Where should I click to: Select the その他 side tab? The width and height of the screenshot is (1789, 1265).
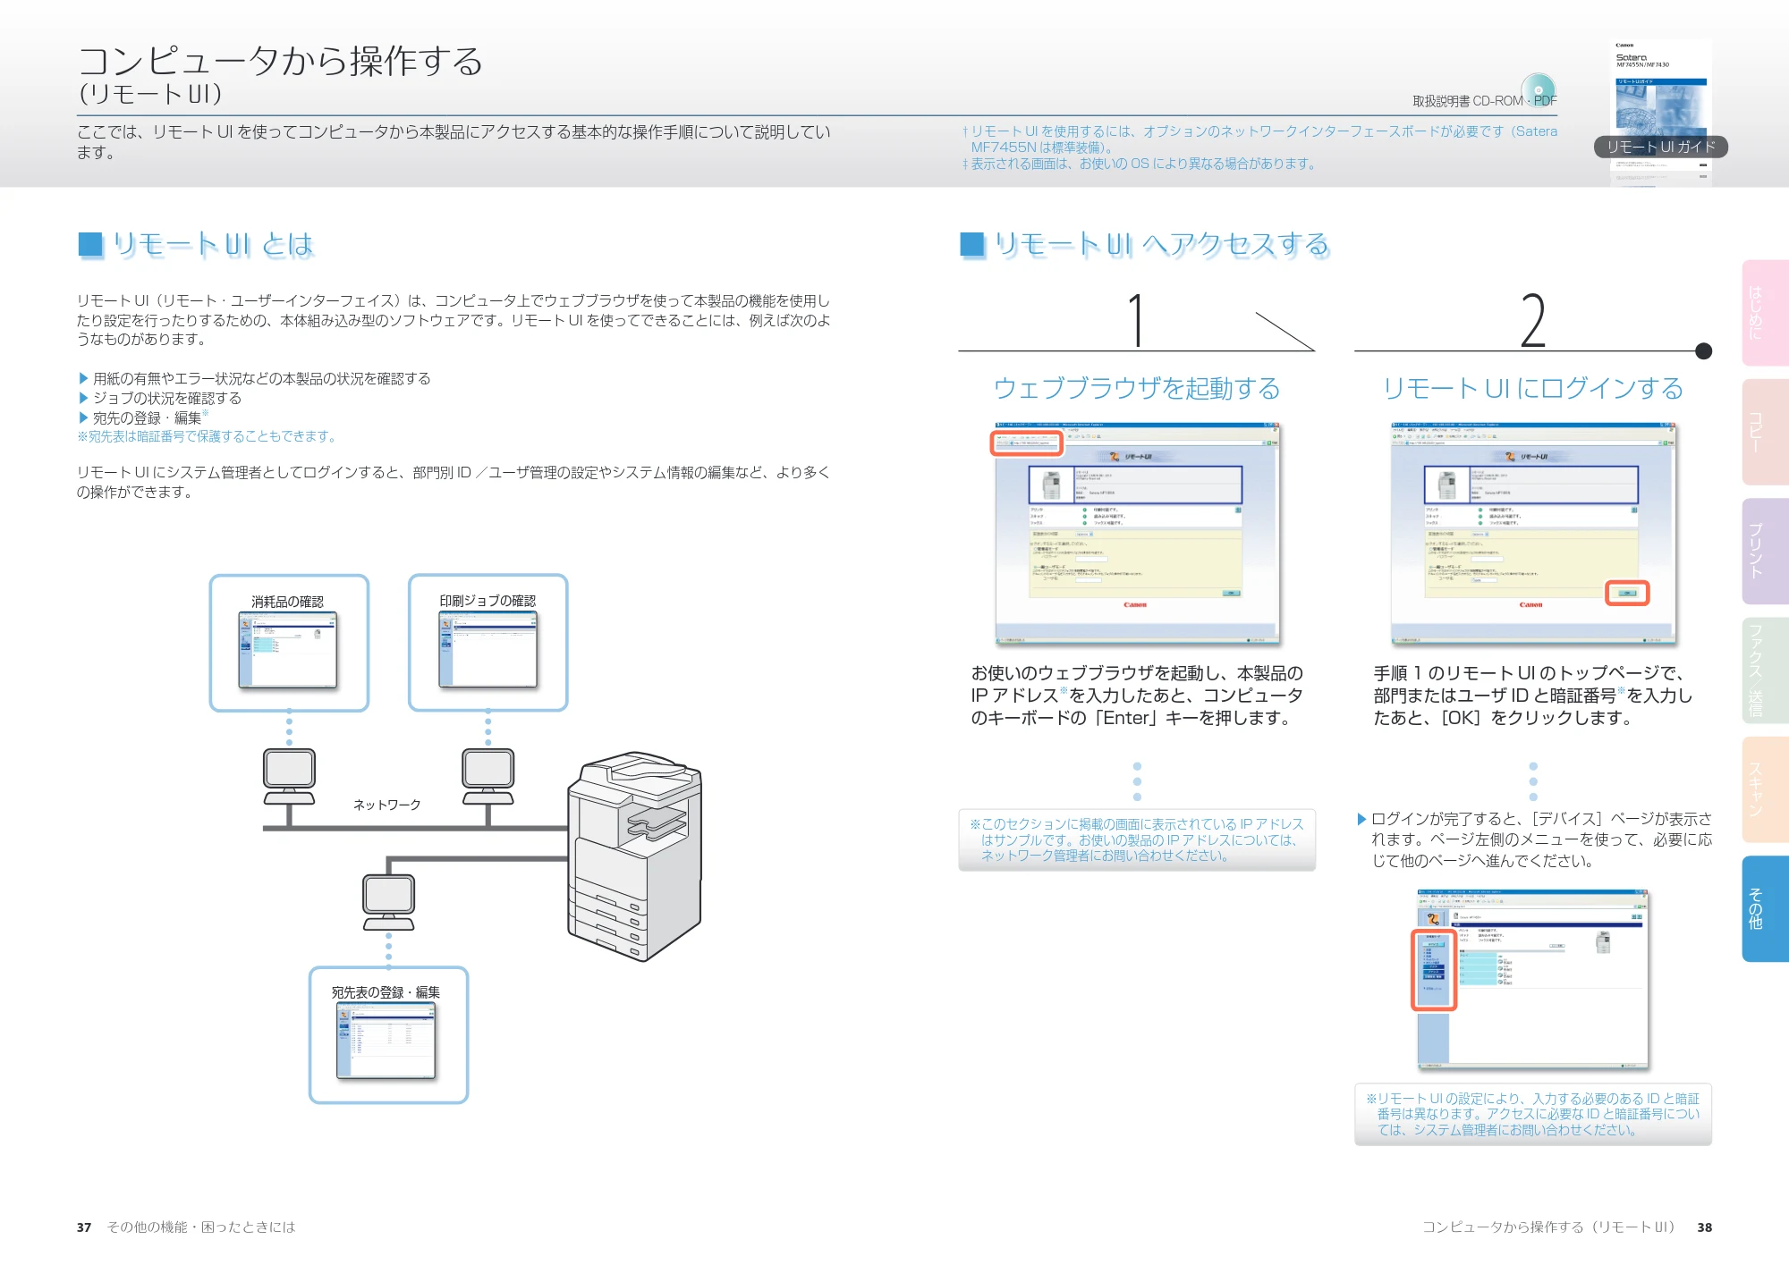[1765, 908]
